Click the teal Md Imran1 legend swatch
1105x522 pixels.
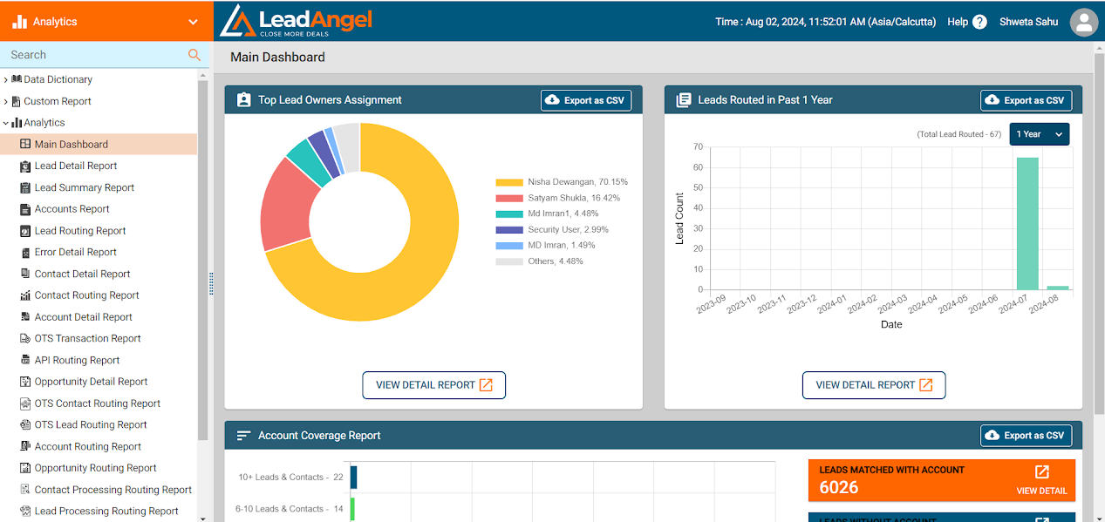click(x=509, y=214)
